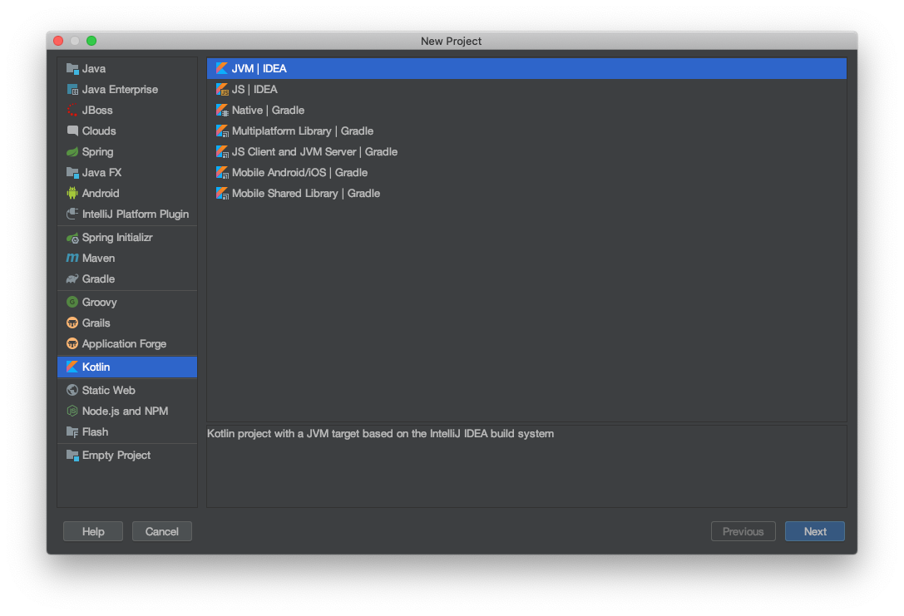Image resolution: width=904 pixels, height=616 pixels.
Task: Select the Java FX category
Action: point(127,172)
